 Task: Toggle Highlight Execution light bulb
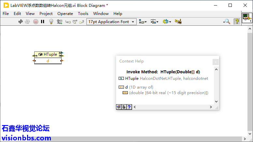coord(51,21)
